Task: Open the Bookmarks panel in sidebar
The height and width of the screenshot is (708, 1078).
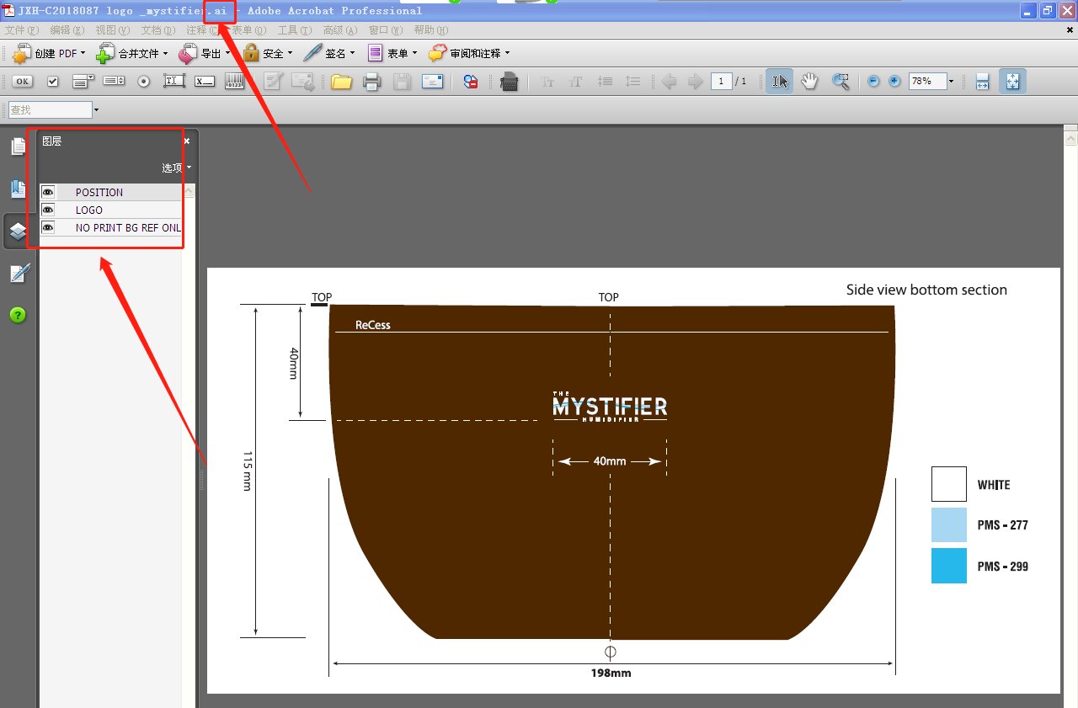Action: click(x=18, y=189)
